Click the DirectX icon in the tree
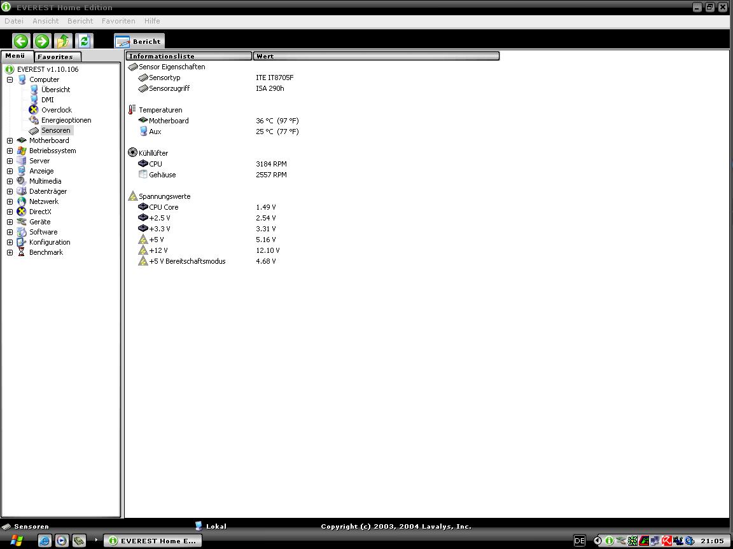Screen dimensions: 733x549 (22, 212)
